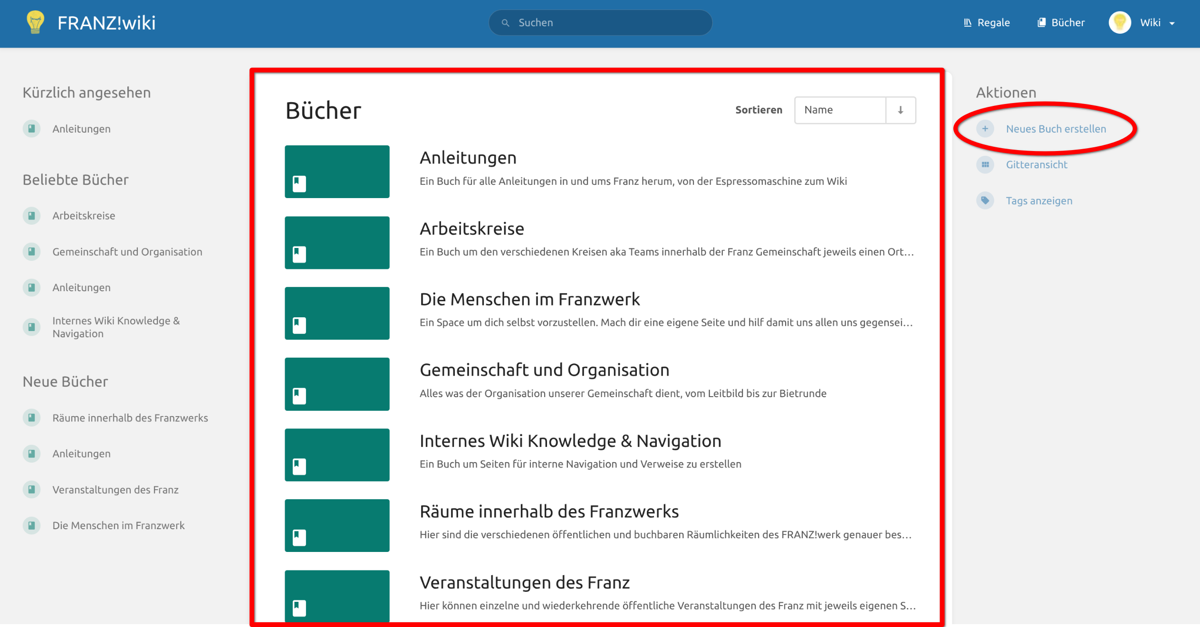Image resolution: width=1200 pixels, height=627 pixels.
Task: Click green cover thumbnail of Gemeinschaft und Organisation
Action: (337, 384)
